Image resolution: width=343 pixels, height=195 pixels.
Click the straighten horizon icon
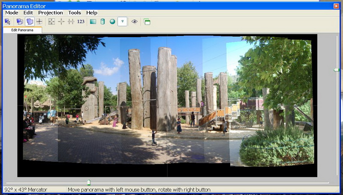pyautogui.click(x=71, y=21)
